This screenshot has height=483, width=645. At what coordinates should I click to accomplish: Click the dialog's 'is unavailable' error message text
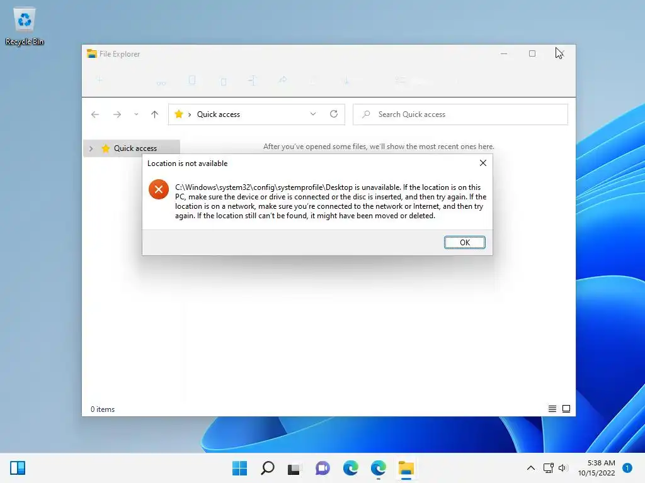tap(331, 201)
